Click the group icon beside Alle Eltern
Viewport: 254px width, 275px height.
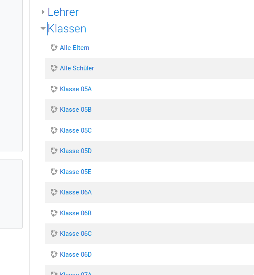click(x=54, y=47)
